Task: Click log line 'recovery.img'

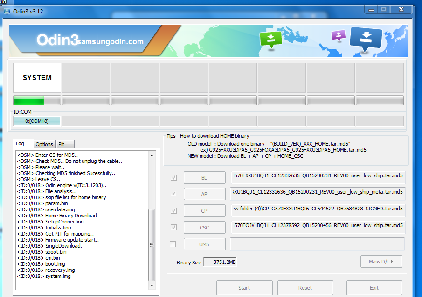Action: pos(46,270)
